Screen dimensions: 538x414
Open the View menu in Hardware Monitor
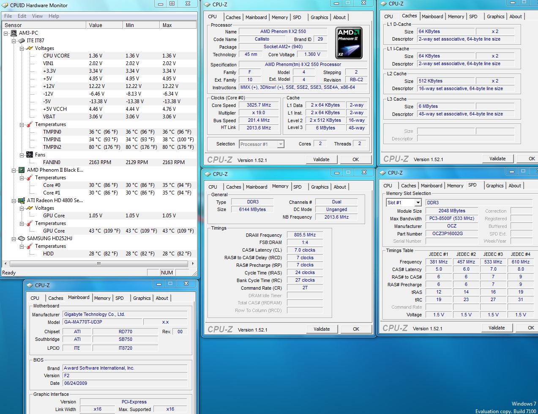coord(37,16)
